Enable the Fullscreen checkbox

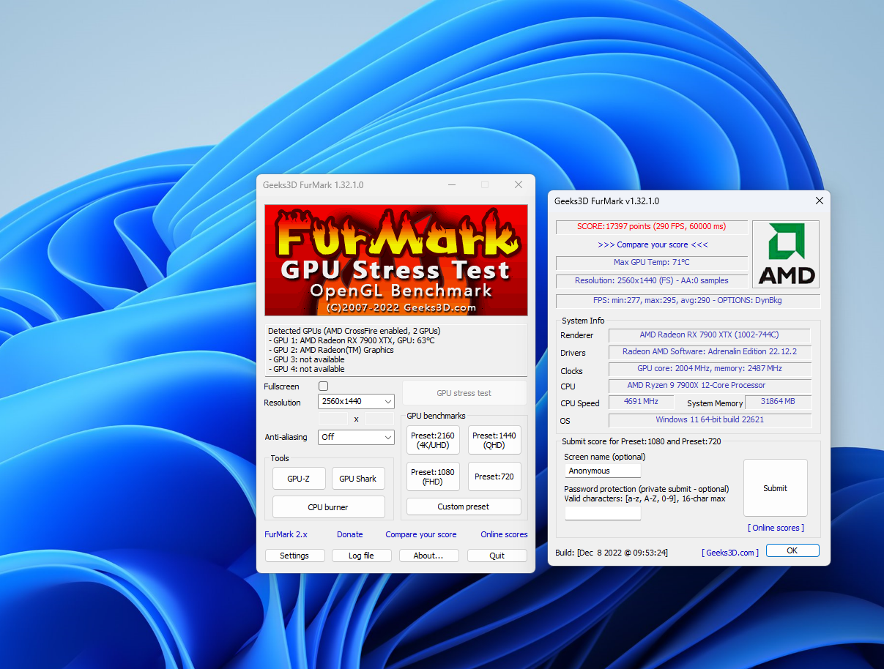coord(323,386)
